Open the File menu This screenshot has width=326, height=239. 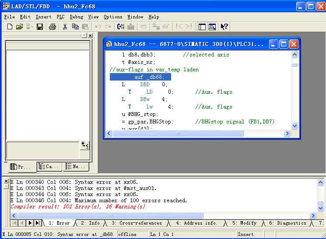click(9, 17)
